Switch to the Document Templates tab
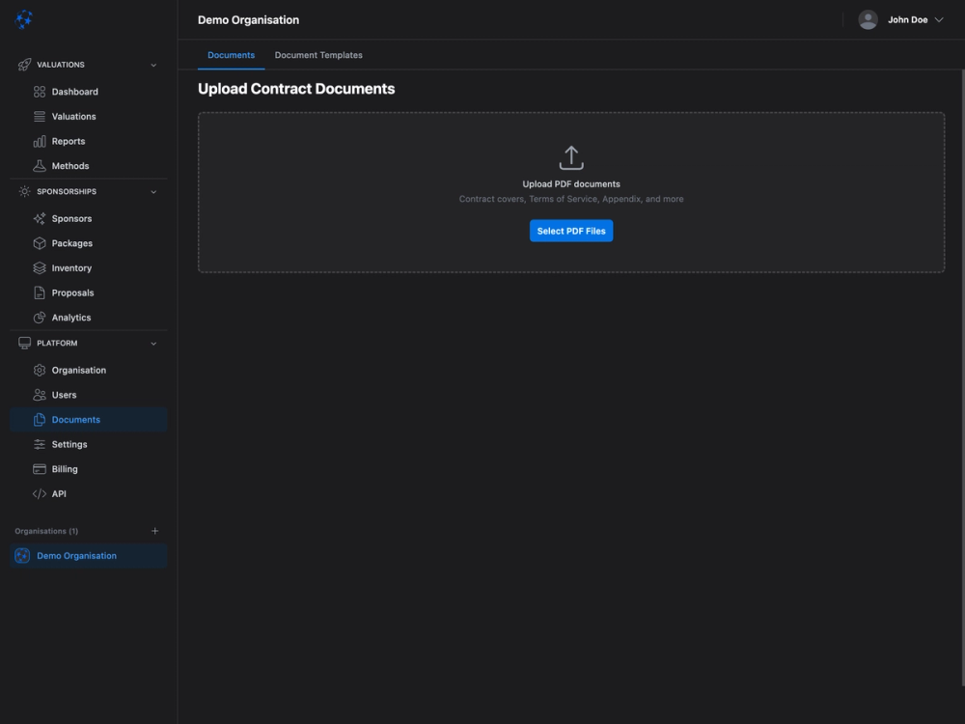The width and height of the screenshot is (965, 724). (x=318, y=55)
